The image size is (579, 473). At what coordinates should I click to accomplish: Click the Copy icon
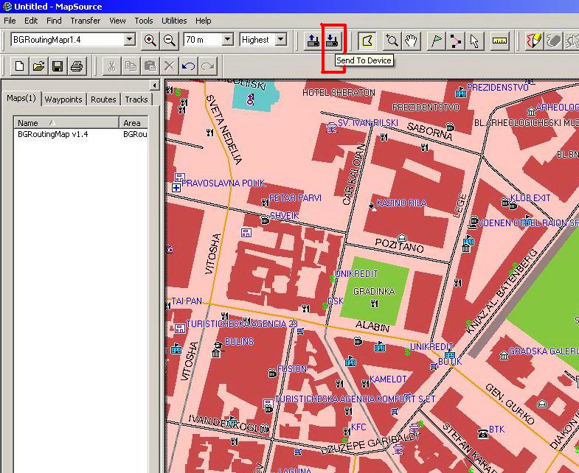(131, 66)
